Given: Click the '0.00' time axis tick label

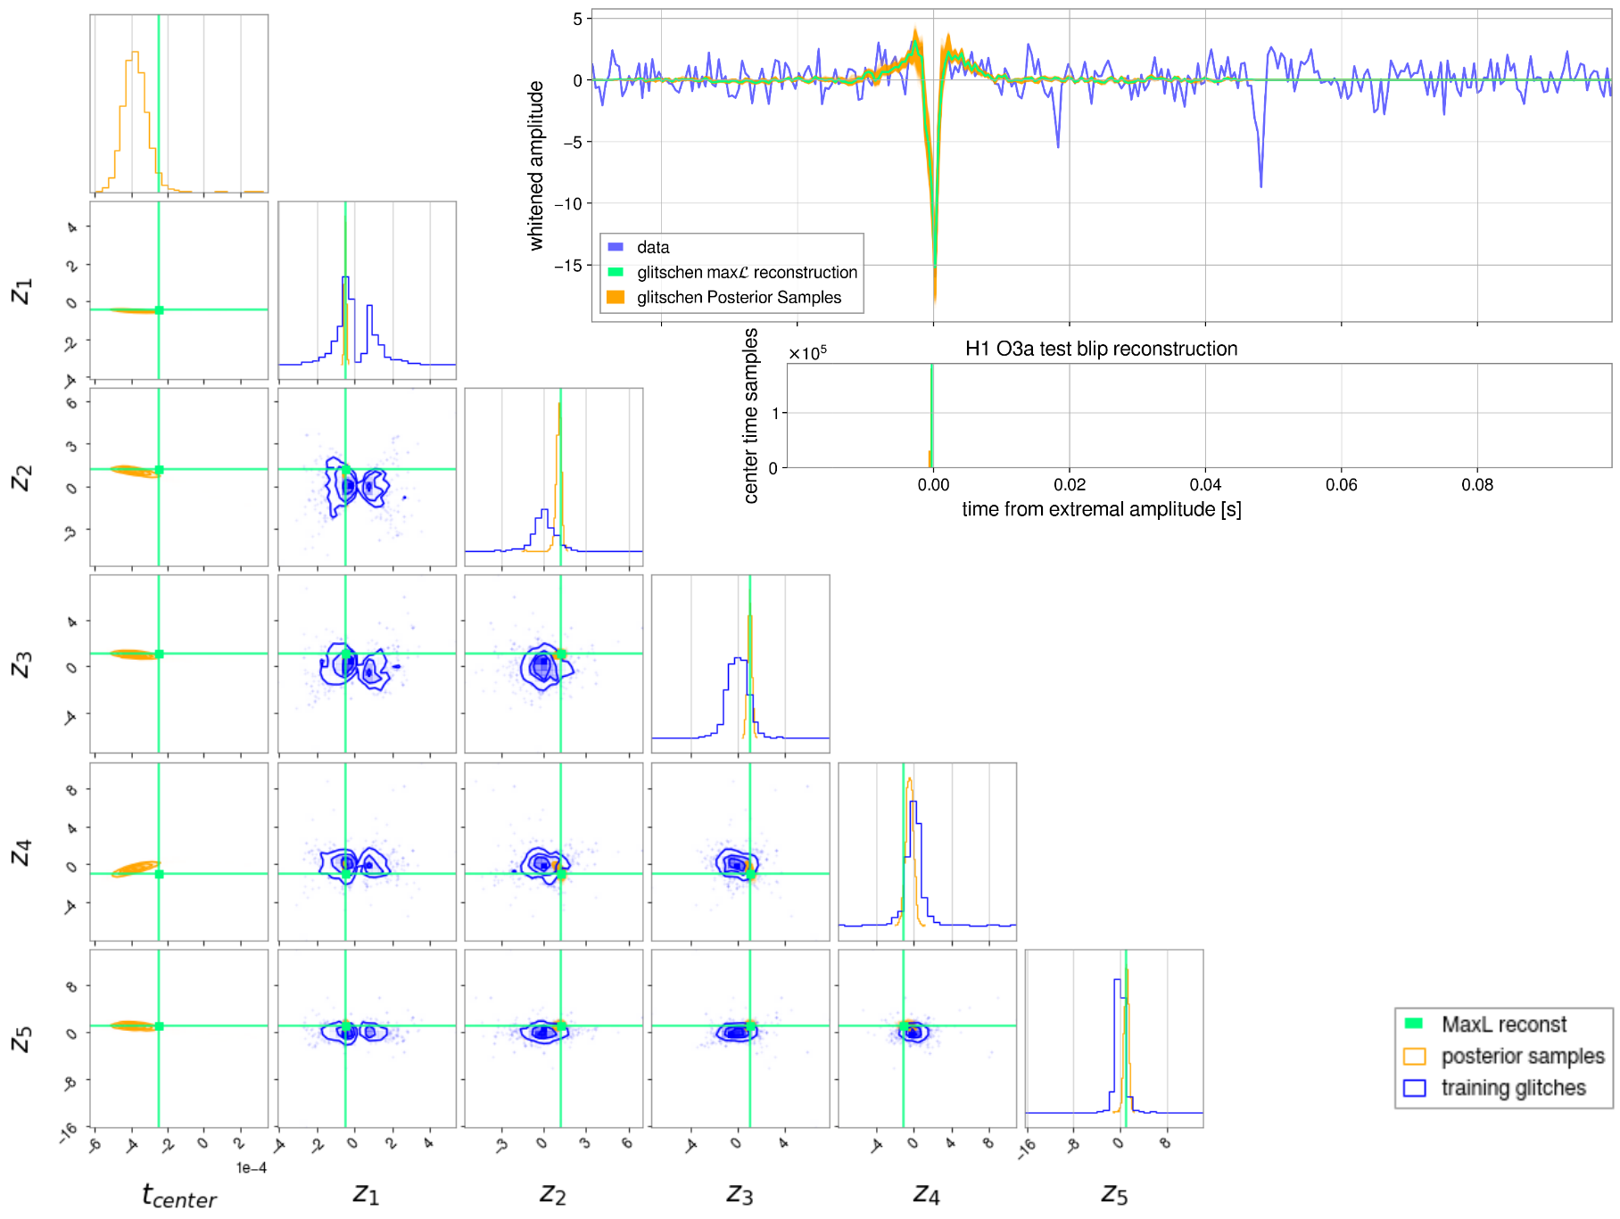Looking at the screenshot, I should point(933,484).
